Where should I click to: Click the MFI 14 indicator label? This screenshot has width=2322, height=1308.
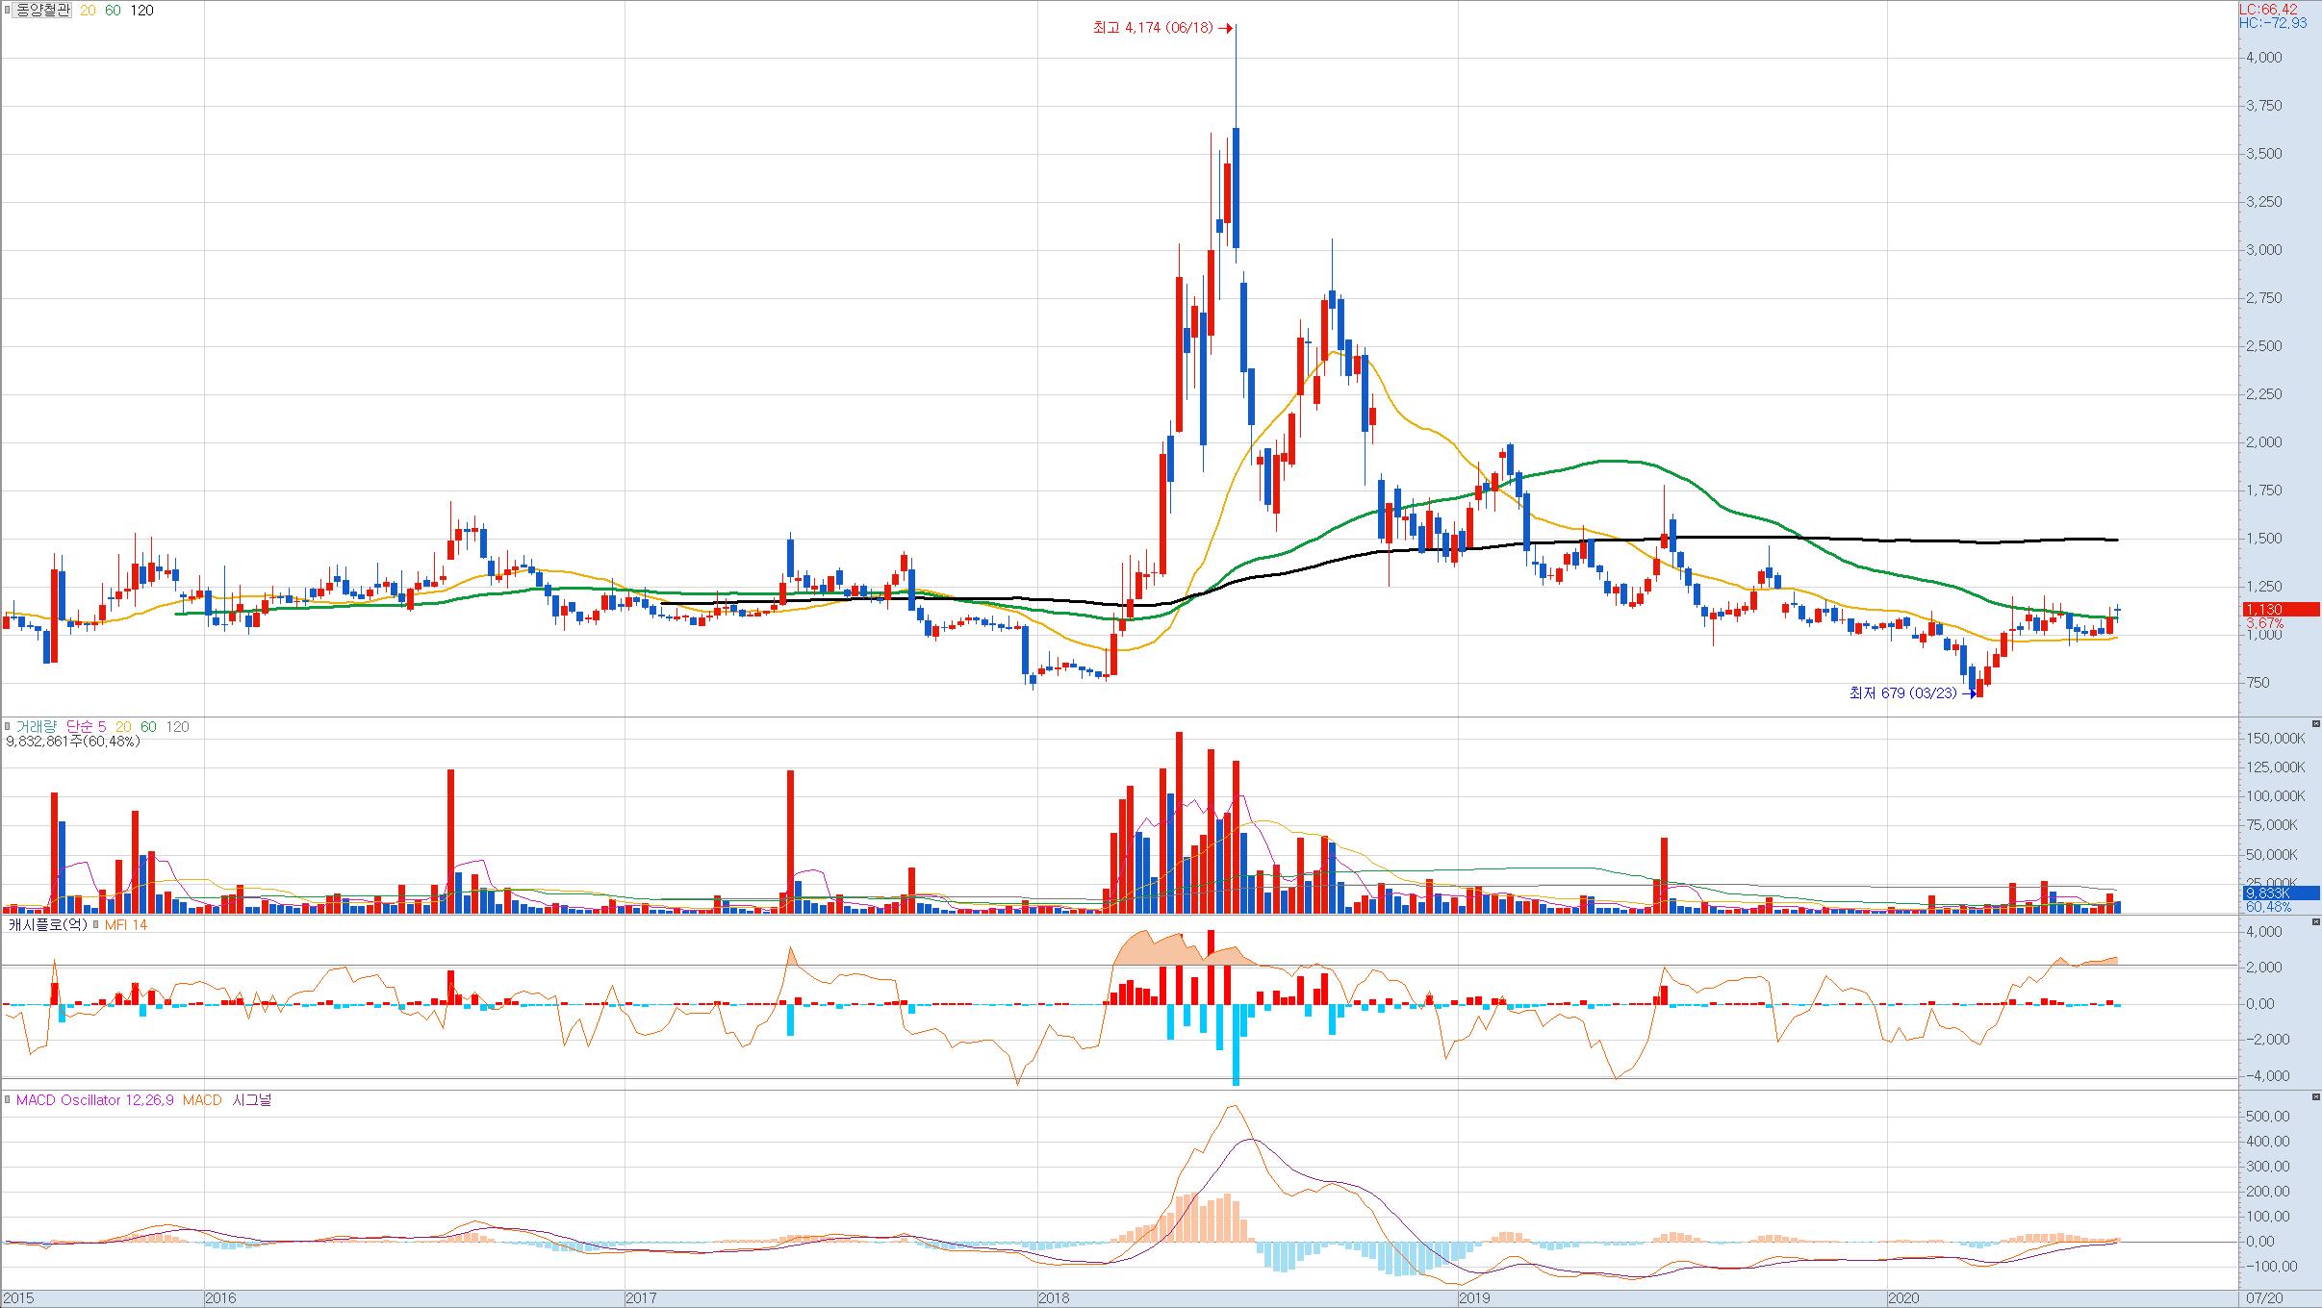125,925
